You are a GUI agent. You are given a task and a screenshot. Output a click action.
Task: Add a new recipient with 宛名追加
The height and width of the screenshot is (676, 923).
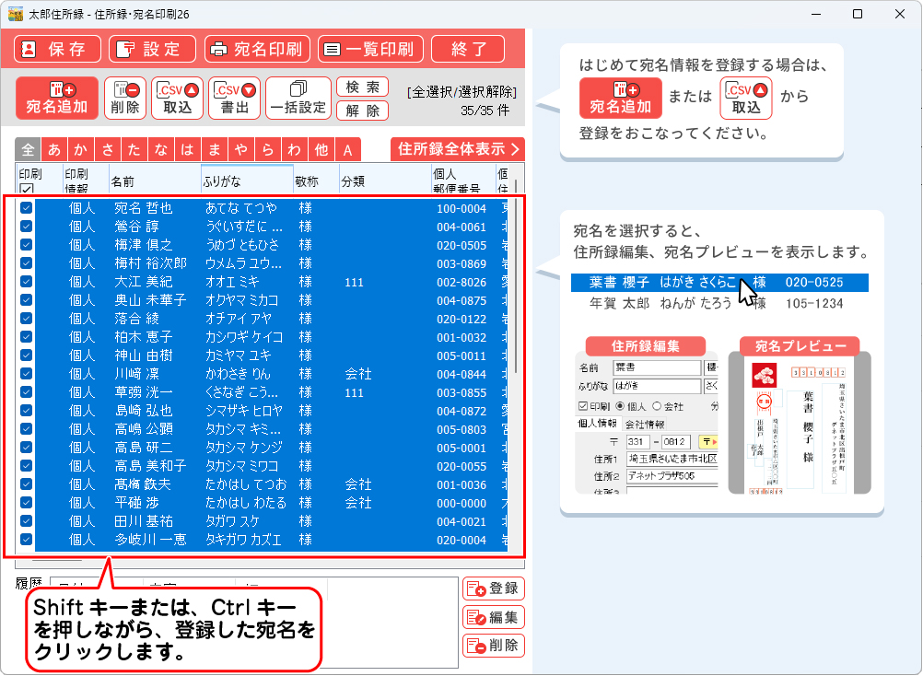[x=56, y=98]
